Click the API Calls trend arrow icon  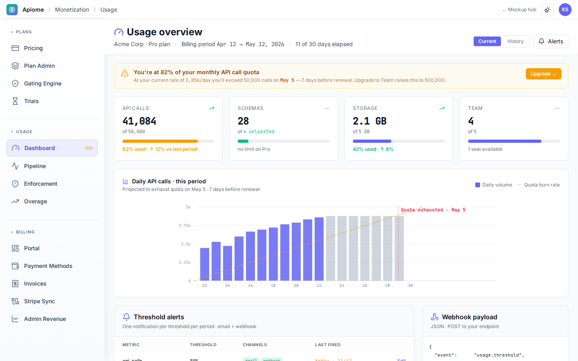212,108
